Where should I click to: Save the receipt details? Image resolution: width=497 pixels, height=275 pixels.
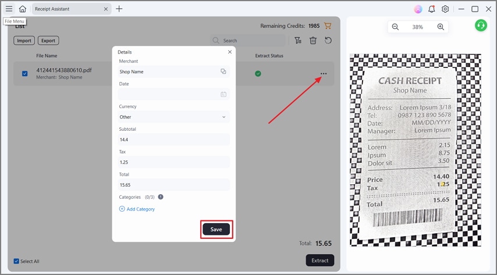point(216,230)
